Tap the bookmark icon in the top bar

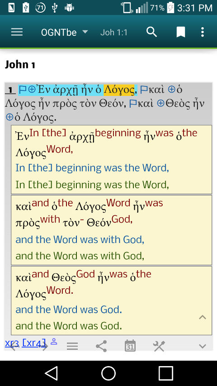180,32
